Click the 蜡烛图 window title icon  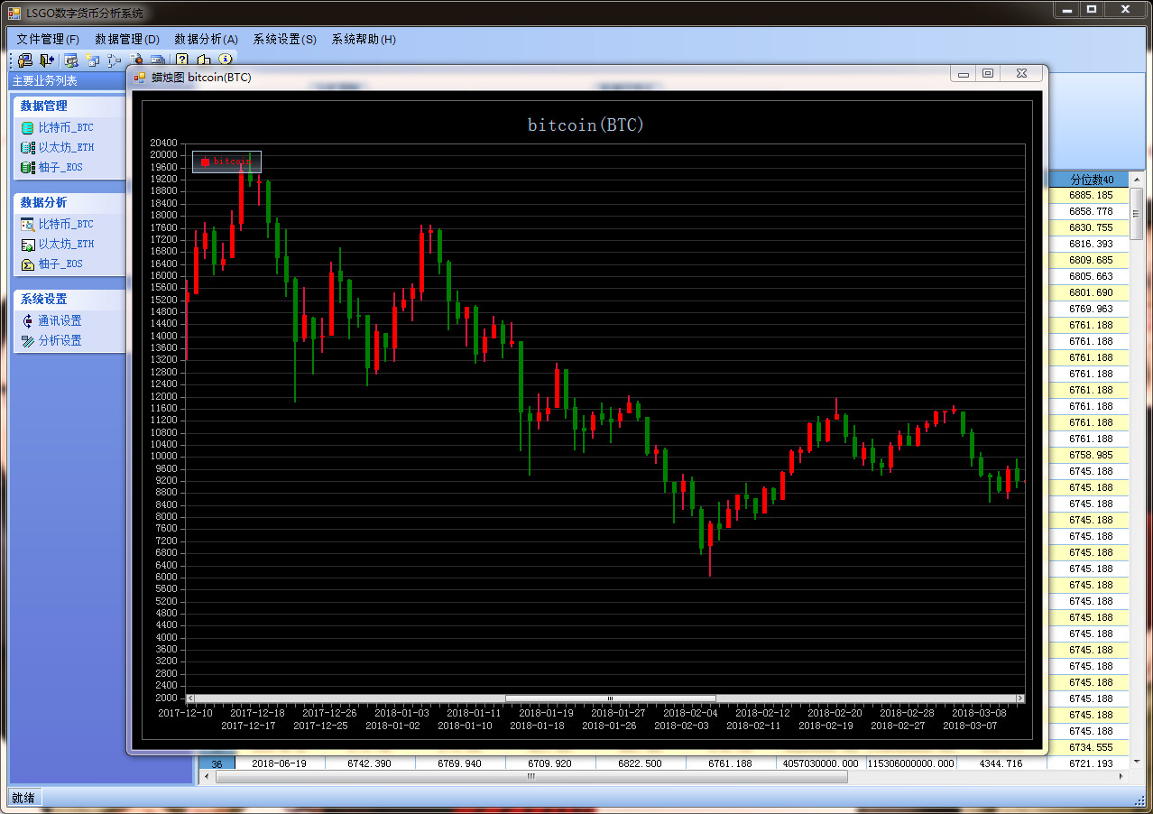coord(139,78)
